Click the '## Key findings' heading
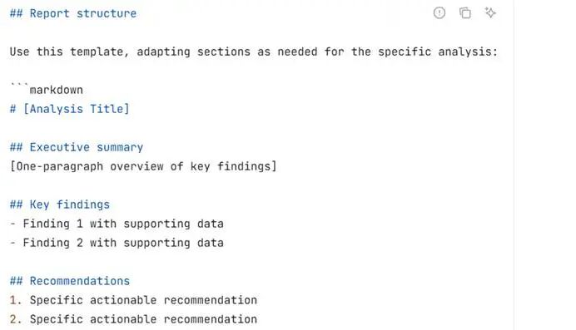This screenshot has height=330, width=576. pyautogui.click(x=60, y=204)
